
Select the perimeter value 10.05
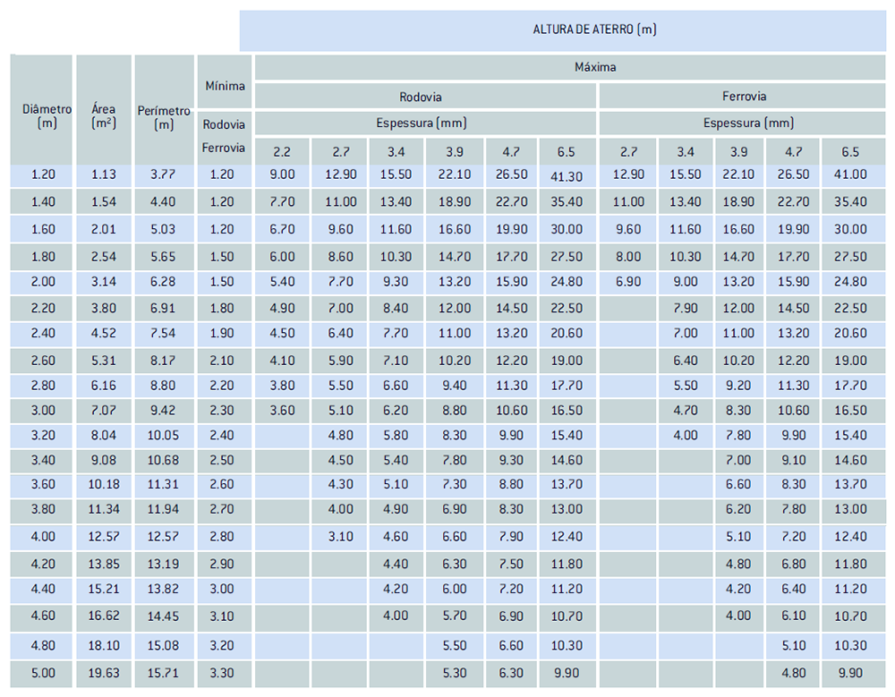164,435
